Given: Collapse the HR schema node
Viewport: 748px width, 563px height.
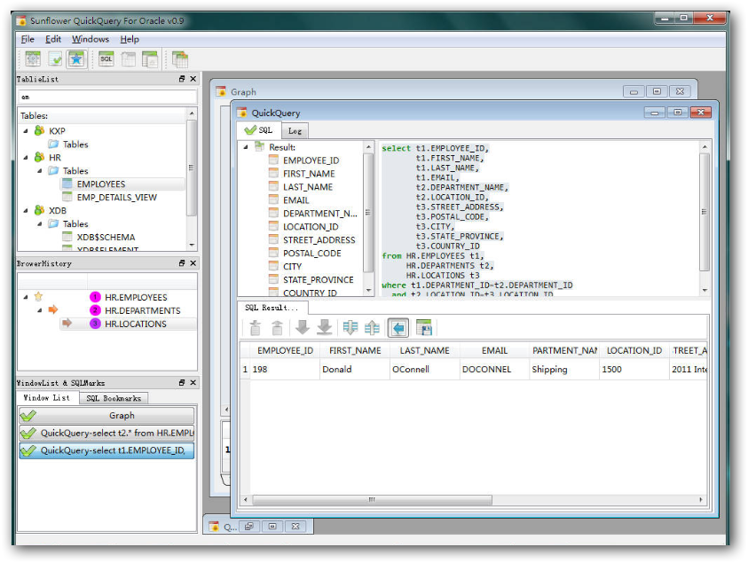Looking at the screenshot, I should tap(26, 157).
